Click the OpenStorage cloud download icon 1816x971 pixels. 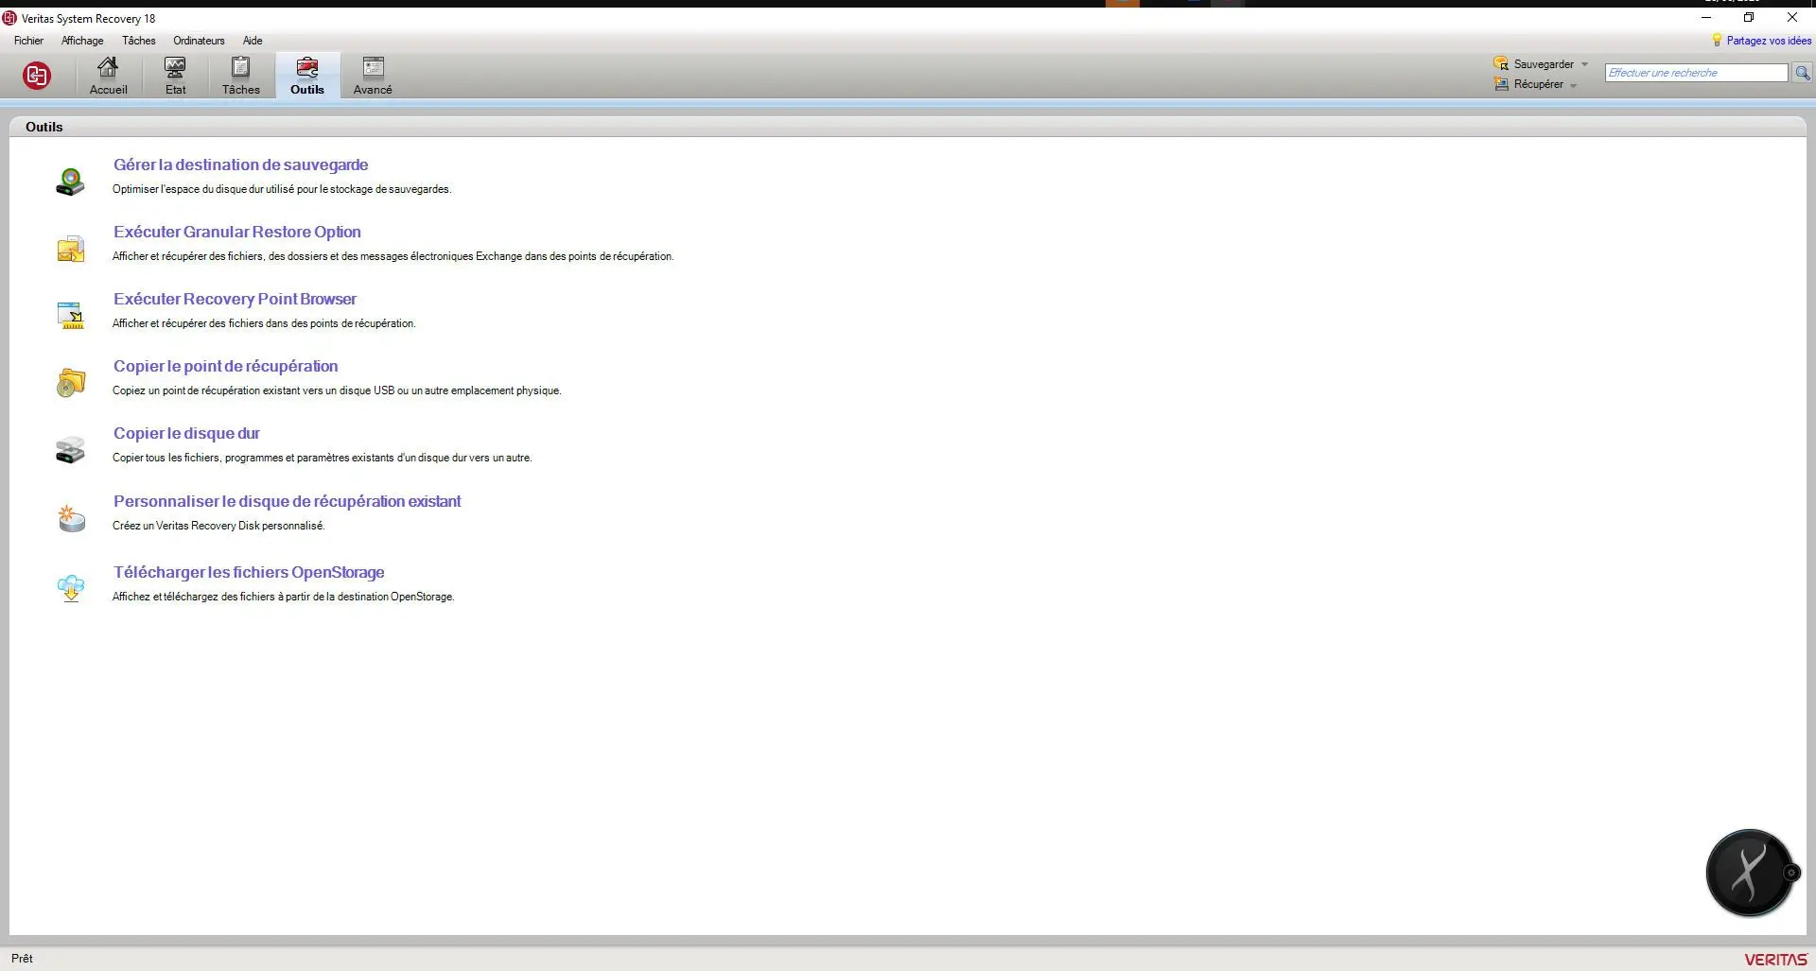tap(71, 588)
